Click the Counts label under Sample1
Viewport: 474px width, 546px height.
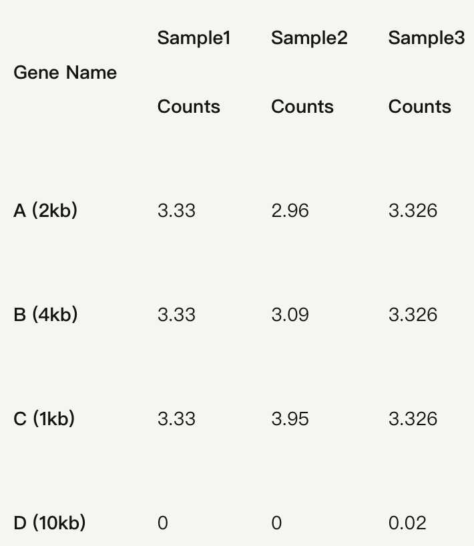pos(188,107)
